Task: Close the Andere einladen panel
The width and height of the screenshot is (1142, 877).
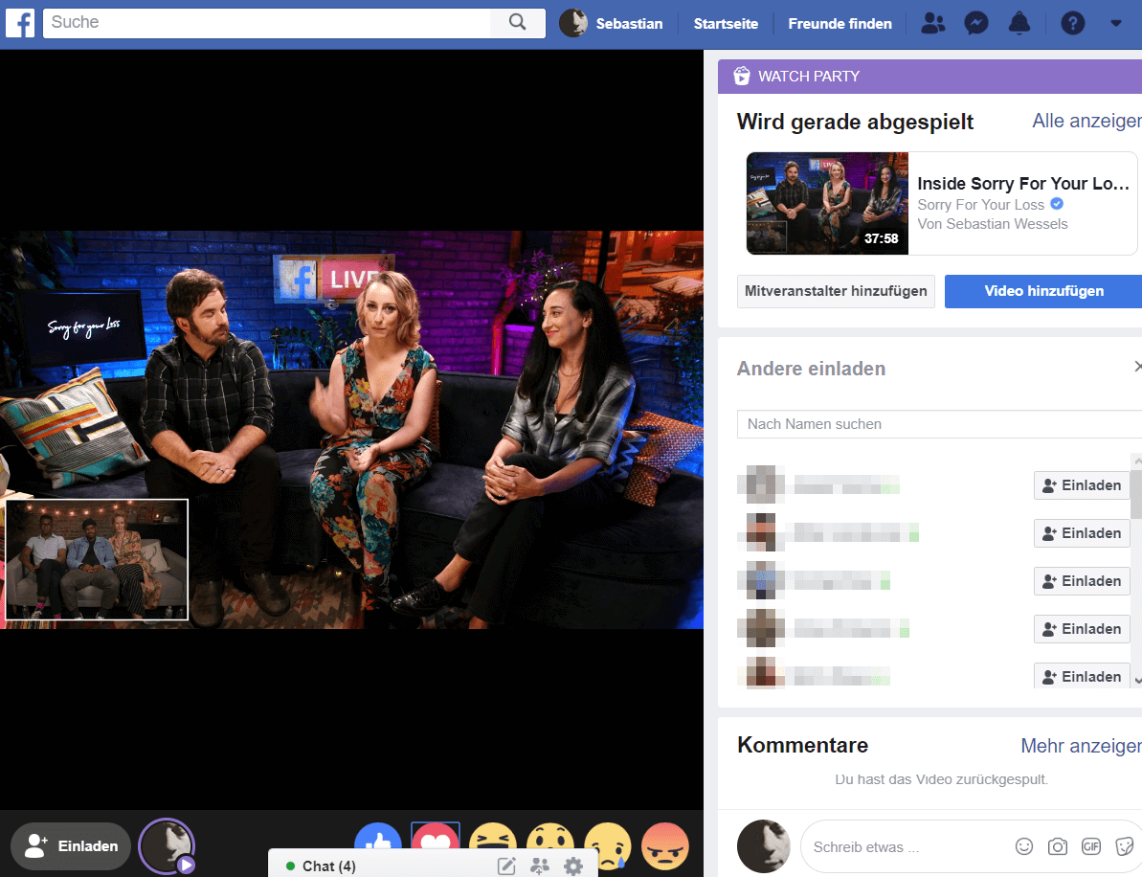Action: coord(1137,367)
